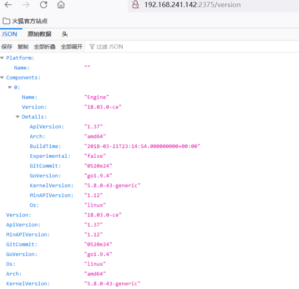Go to the Home page icon
The image size is (299, 289).
click(x=61, y=5)
